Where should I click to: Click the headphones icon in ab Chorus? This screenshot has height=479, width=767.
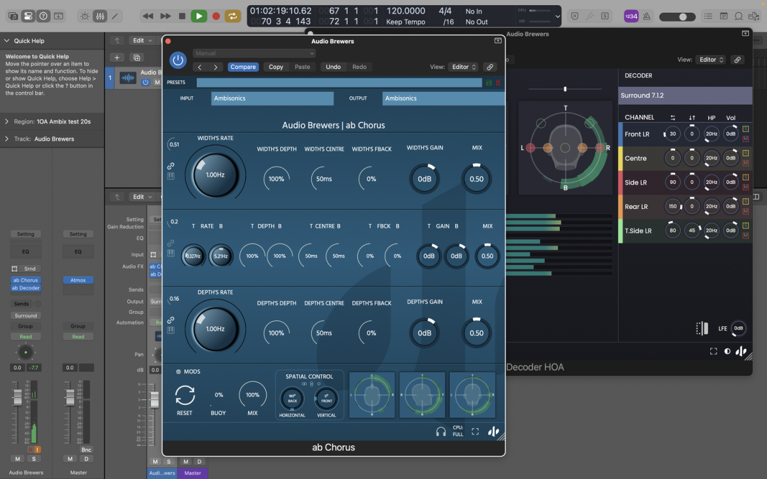pos(440,432)
